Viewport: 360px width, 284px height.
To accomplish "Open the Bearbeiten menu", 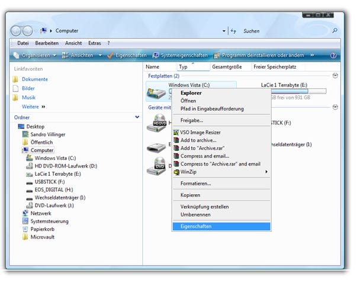I will (x=47, y=43).
